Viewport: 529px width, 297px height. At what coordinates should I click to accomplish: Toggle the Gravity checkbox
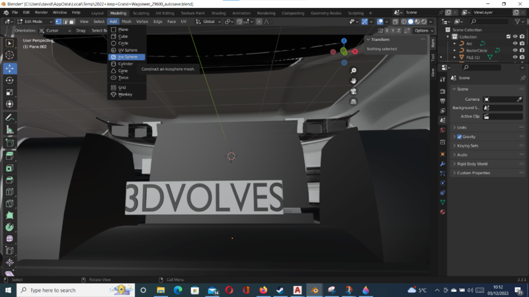pos(460,137)
